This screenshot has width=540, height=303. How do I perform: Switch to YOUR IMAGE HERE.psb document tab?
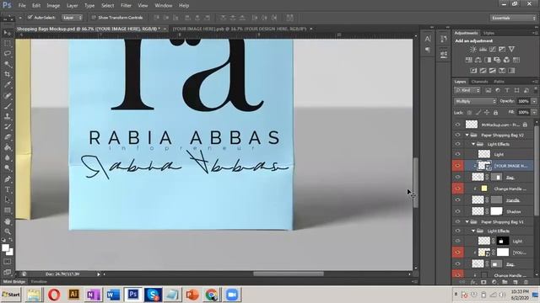[x=240, y=29]
